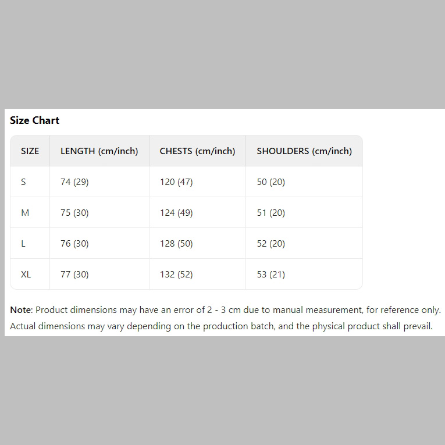Image resolution: width=445 pixels, height=445 pixels.
Task: Select the M size row label
Action: click(x=25, y=213)
